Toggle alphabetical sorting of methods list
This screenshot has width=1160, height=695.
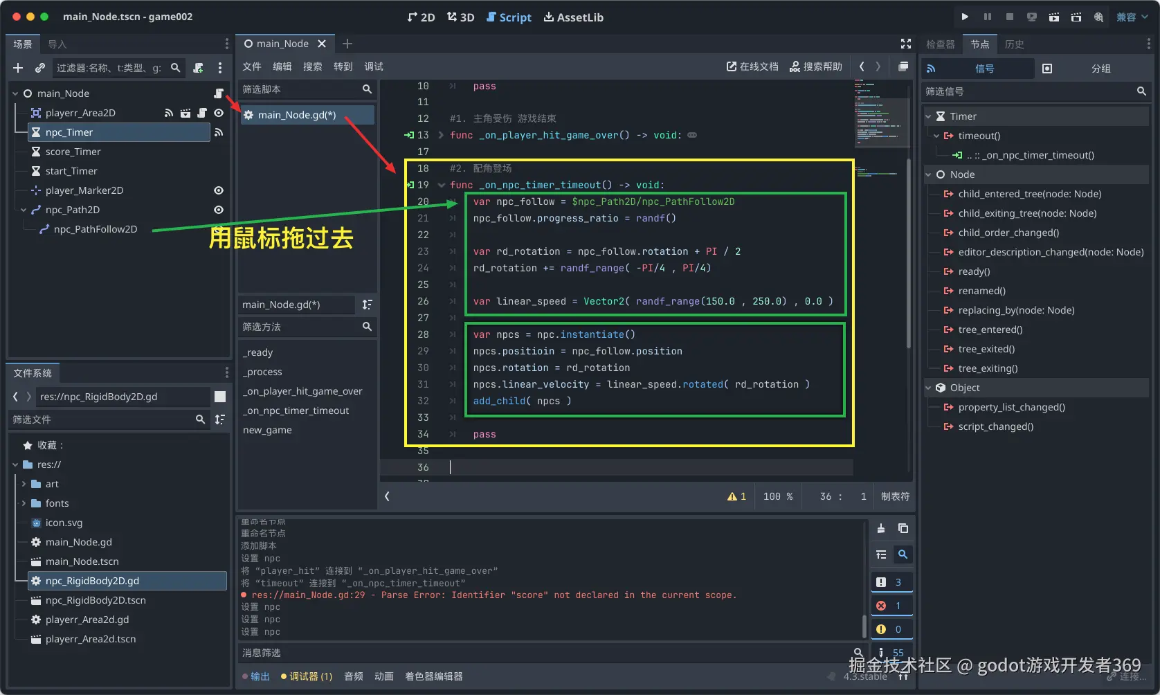(x=368, y=305)
